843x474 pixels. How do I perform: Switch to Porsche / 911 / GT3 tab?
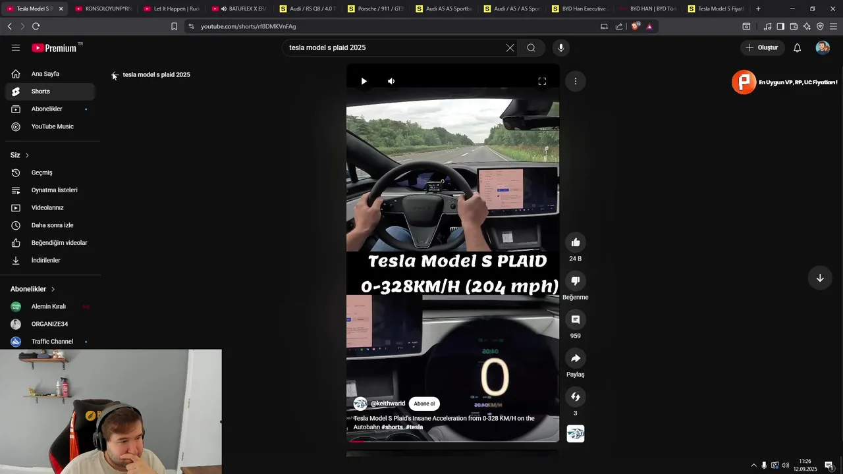(x=375, y=9)
